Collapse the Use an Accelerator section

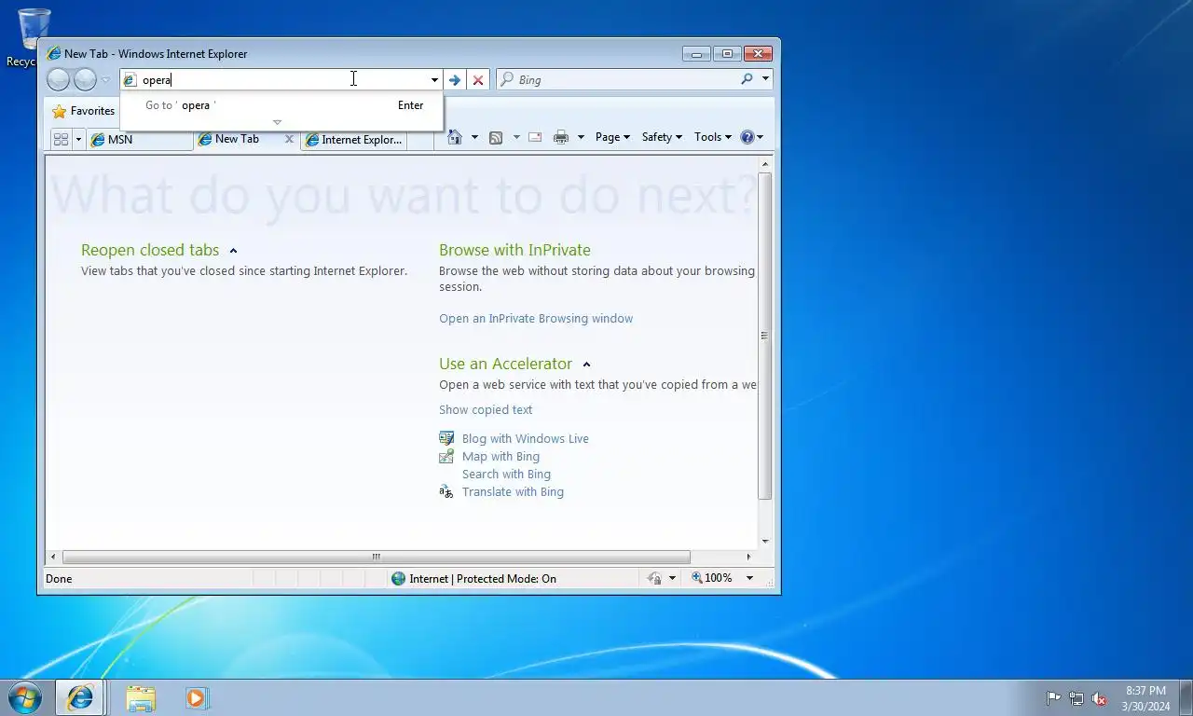tap(586, 365)
